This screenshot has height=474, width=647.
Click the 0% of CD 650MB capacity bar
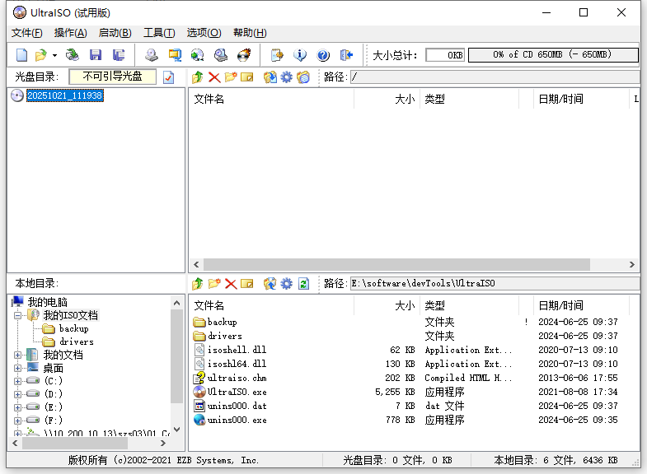click(x=553, y=55)
